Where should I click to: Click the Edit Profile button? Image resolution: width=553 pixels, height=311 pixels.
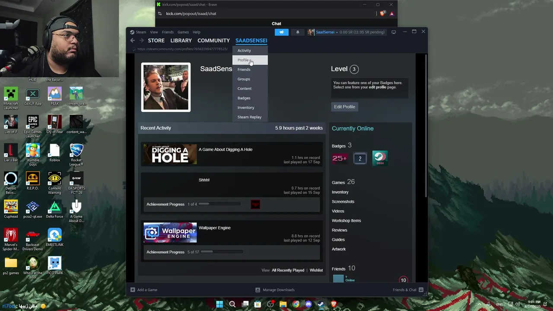[345, 107]
